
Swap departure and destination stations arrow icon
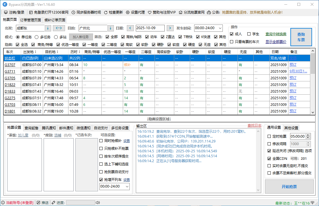pyautogui.click(x=59, y=28)
